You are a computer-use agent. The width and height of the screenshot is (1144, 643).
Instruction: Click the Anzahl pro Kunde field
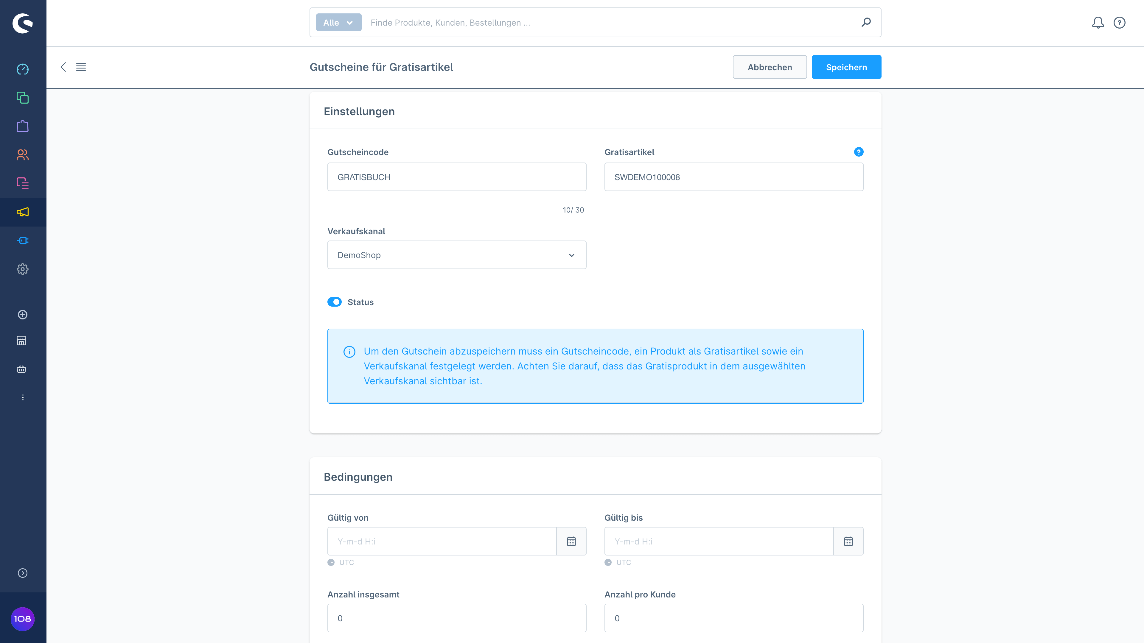tap(734, 618)
